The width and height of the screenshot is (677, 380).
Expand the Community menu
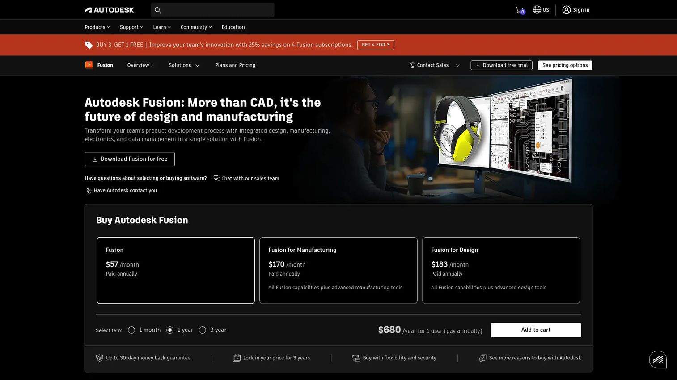[x=196, y=27]
